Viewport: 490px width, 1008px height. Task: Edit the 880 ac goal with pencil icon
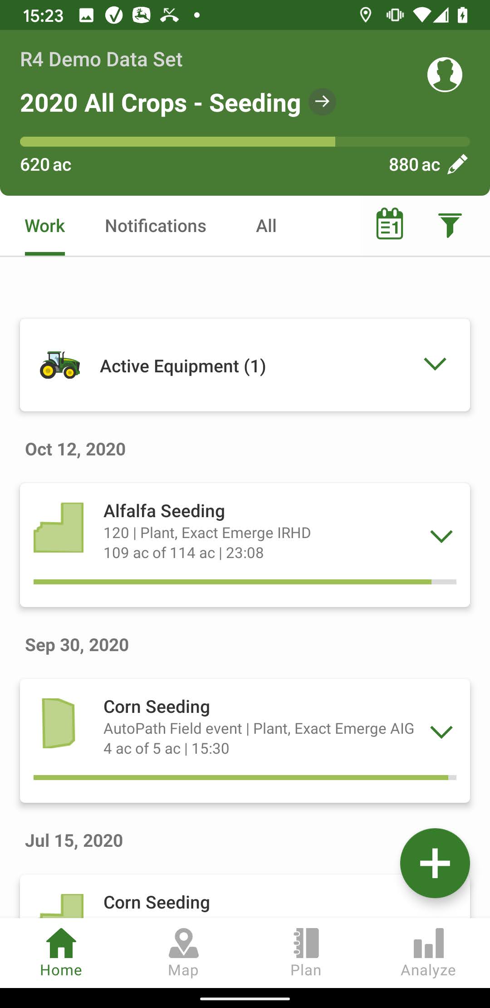[457, 164]
